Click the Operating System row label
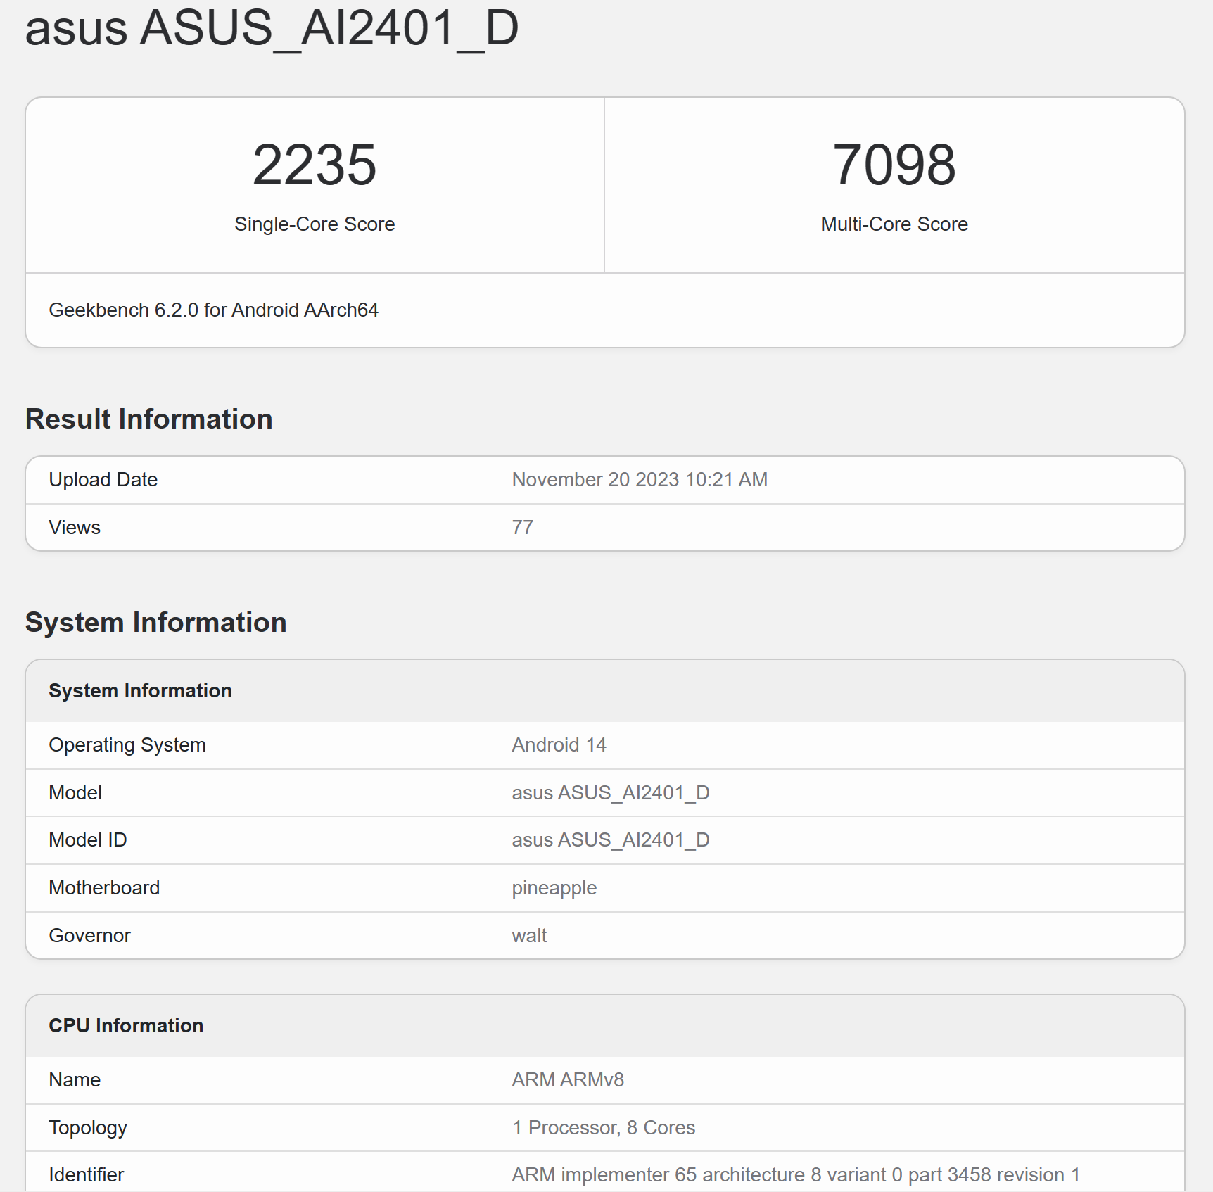Viewport: 1213px width, 1192px height. click(x=127, y=745)
